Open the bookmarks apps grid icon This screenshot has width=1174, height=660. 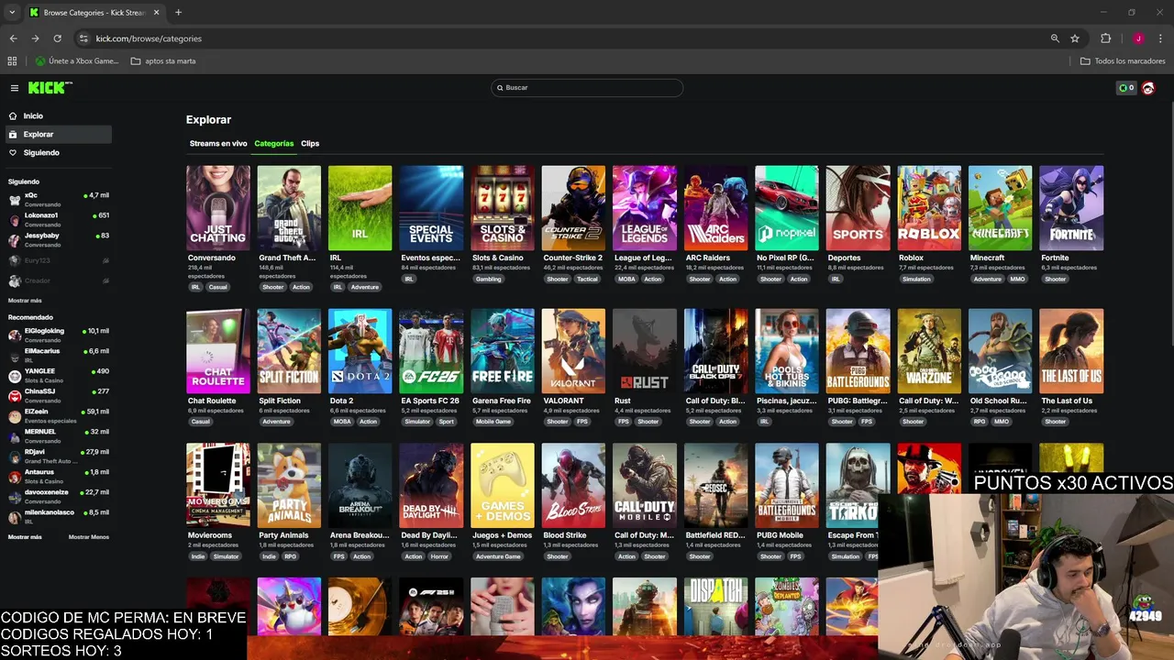pos(12,61)
